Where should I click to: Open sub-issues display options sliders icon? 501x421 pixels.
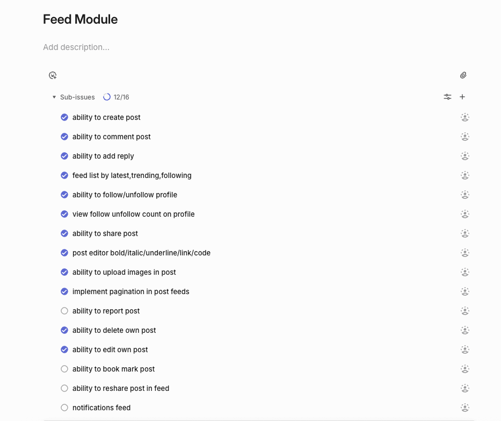click(447, 97)
